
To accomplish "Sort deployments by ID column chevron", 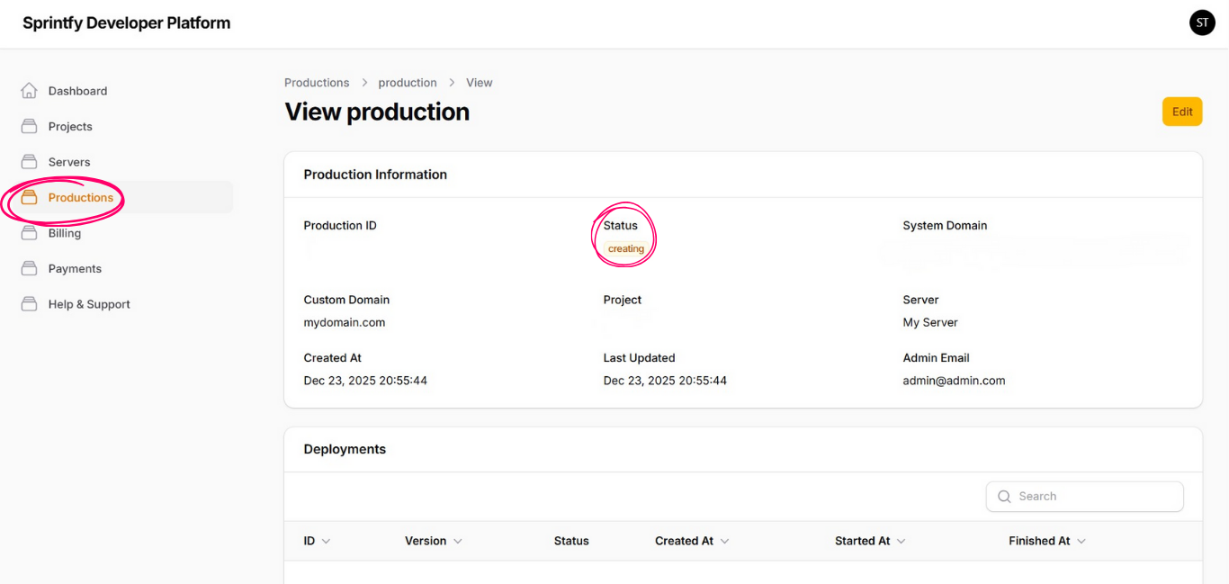I will (x=326, y=541).
